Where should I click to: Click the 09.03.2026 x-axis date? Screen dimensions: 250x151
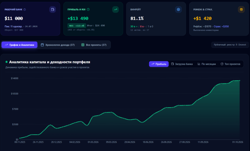pos(111,142)
